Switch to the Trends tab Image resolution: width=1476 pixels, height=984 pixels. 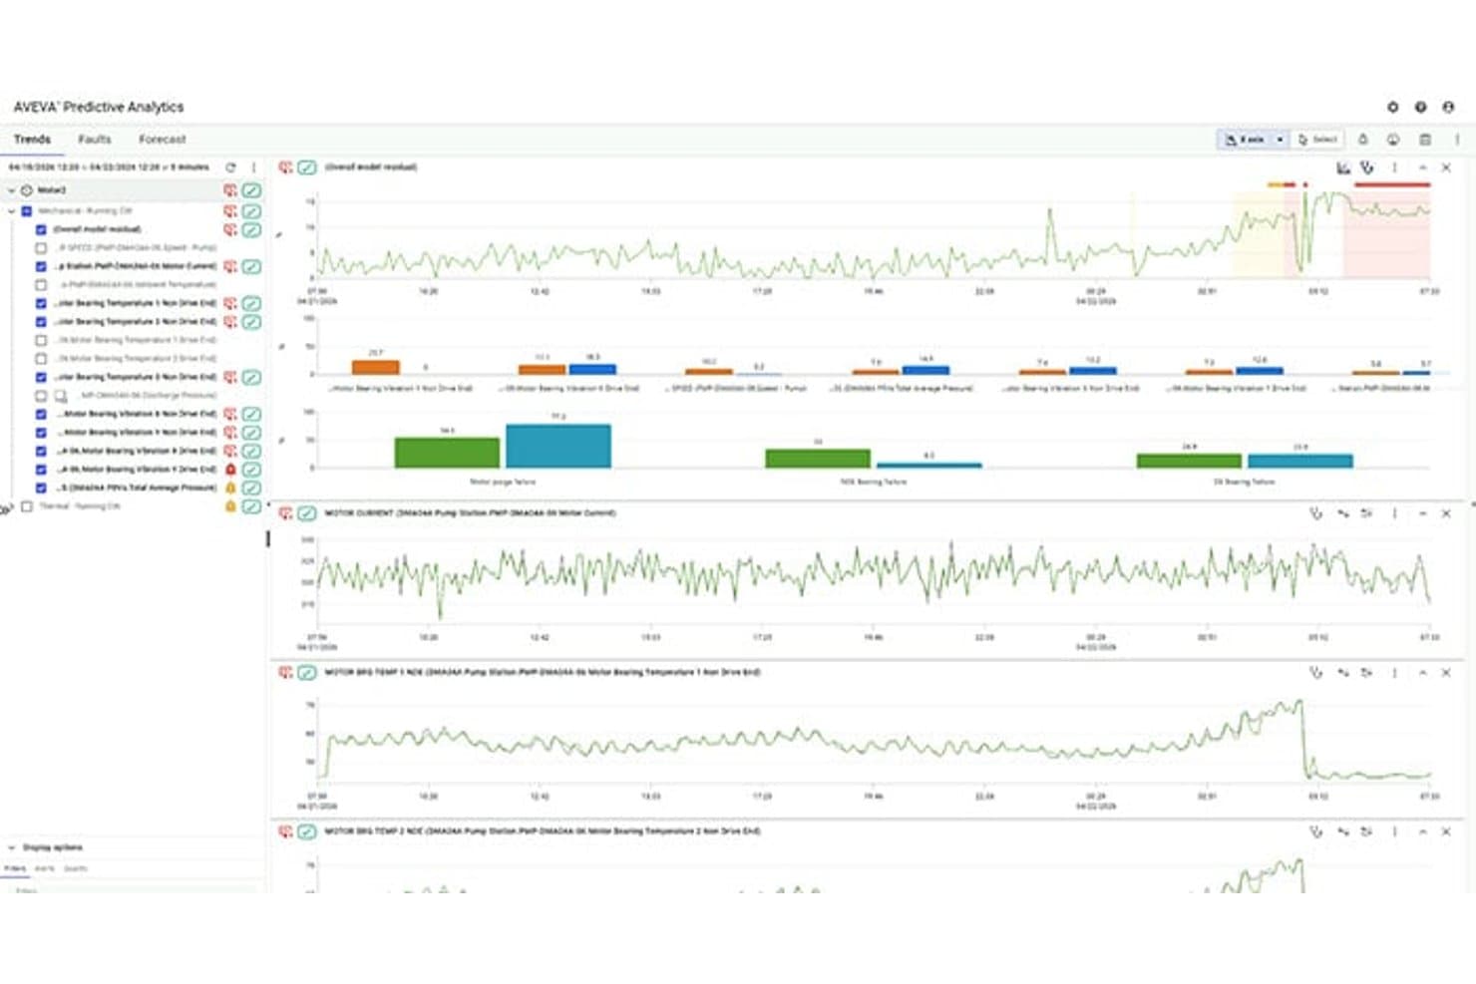click(32, 140)
